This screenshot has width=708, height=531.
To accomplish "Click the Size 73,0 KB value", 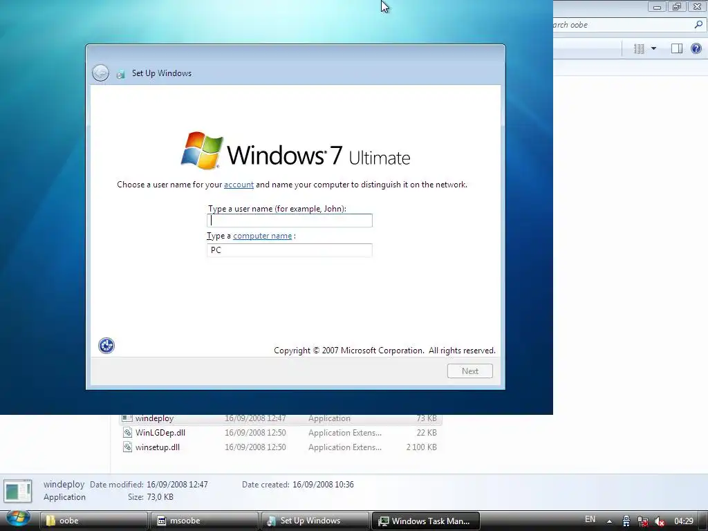I will pos(160,497).
